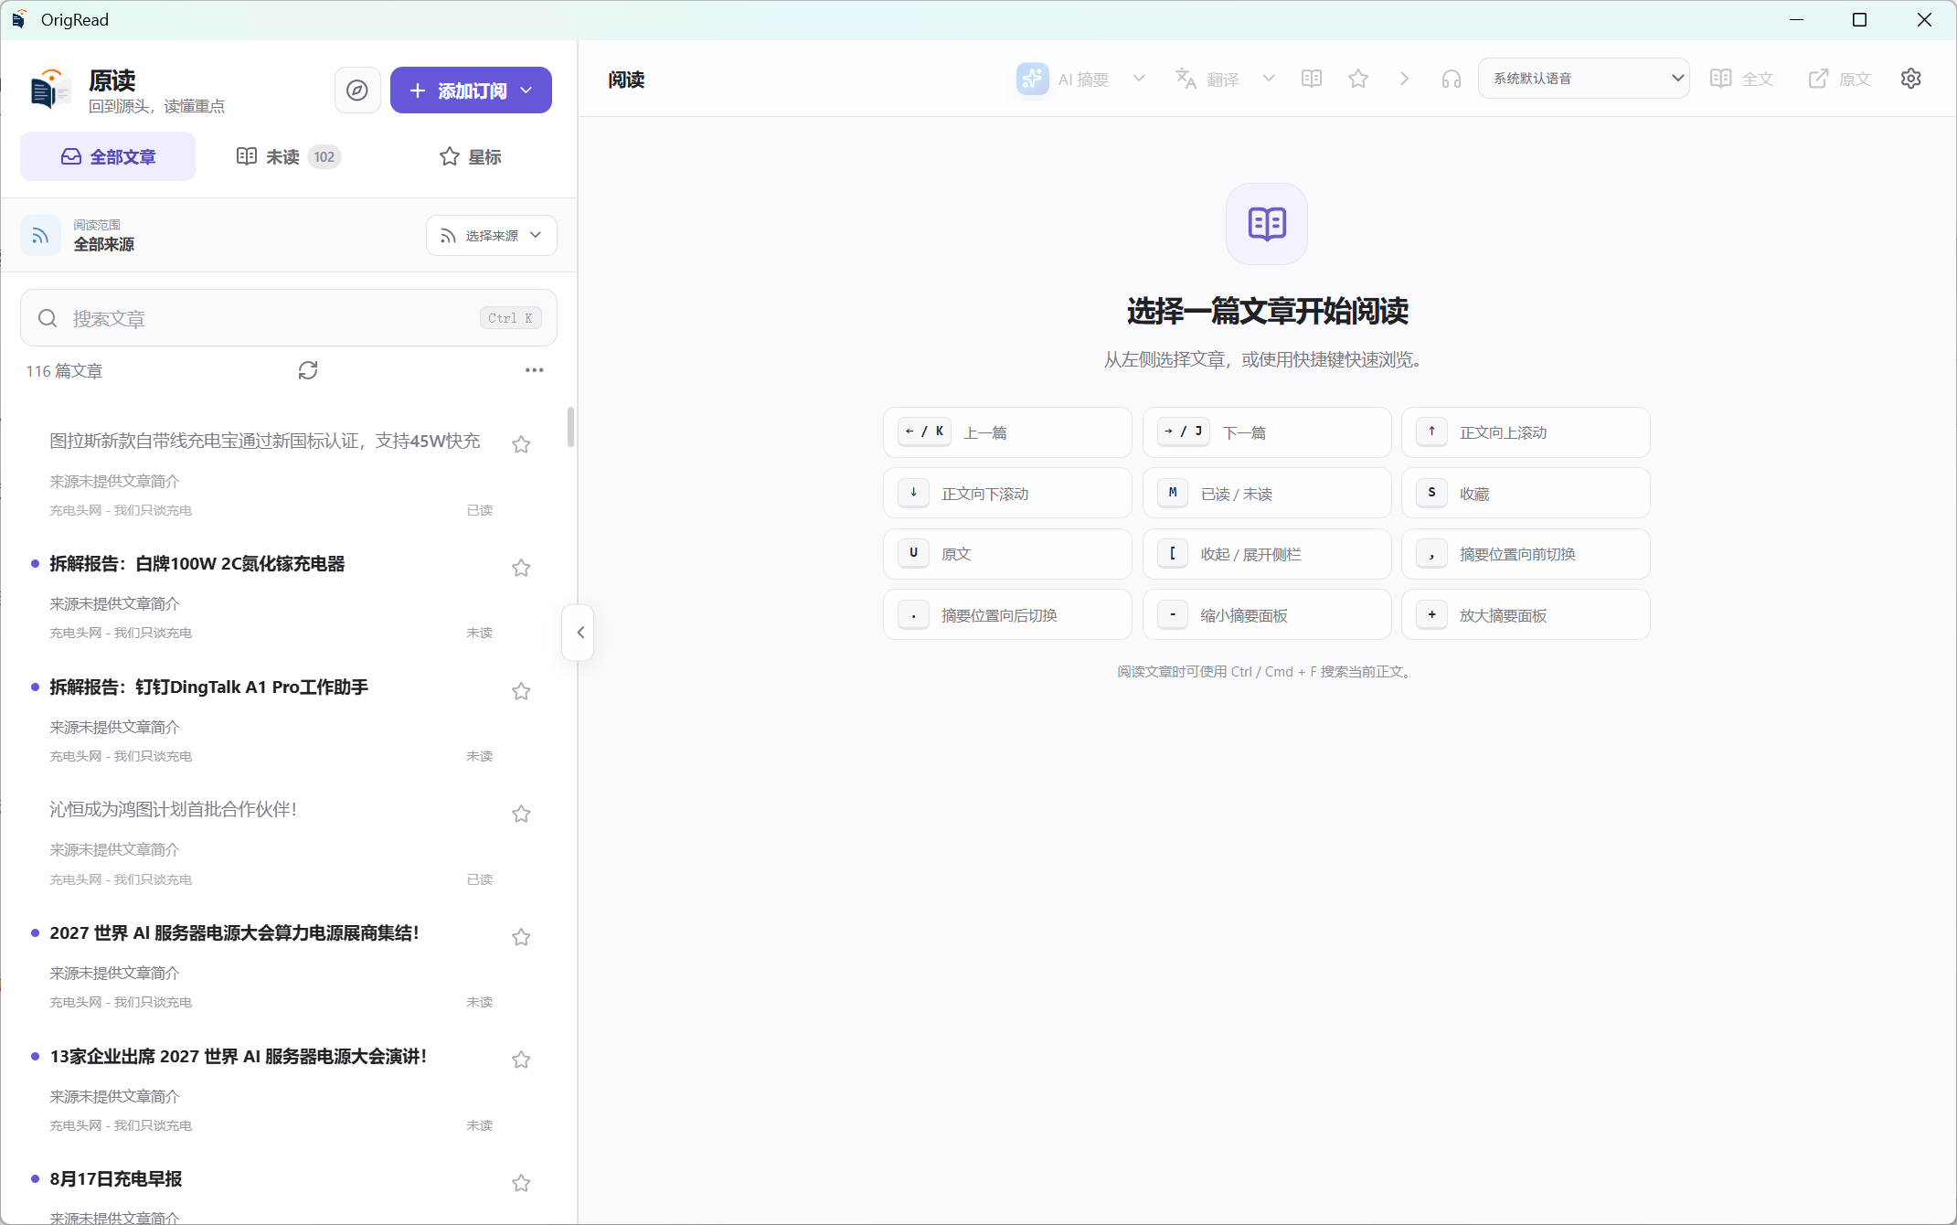The width and height of the screenshot is (1957, 1225).
Task: Click the RSS icon beside 全部来源
Action: [x=40, y=236]
